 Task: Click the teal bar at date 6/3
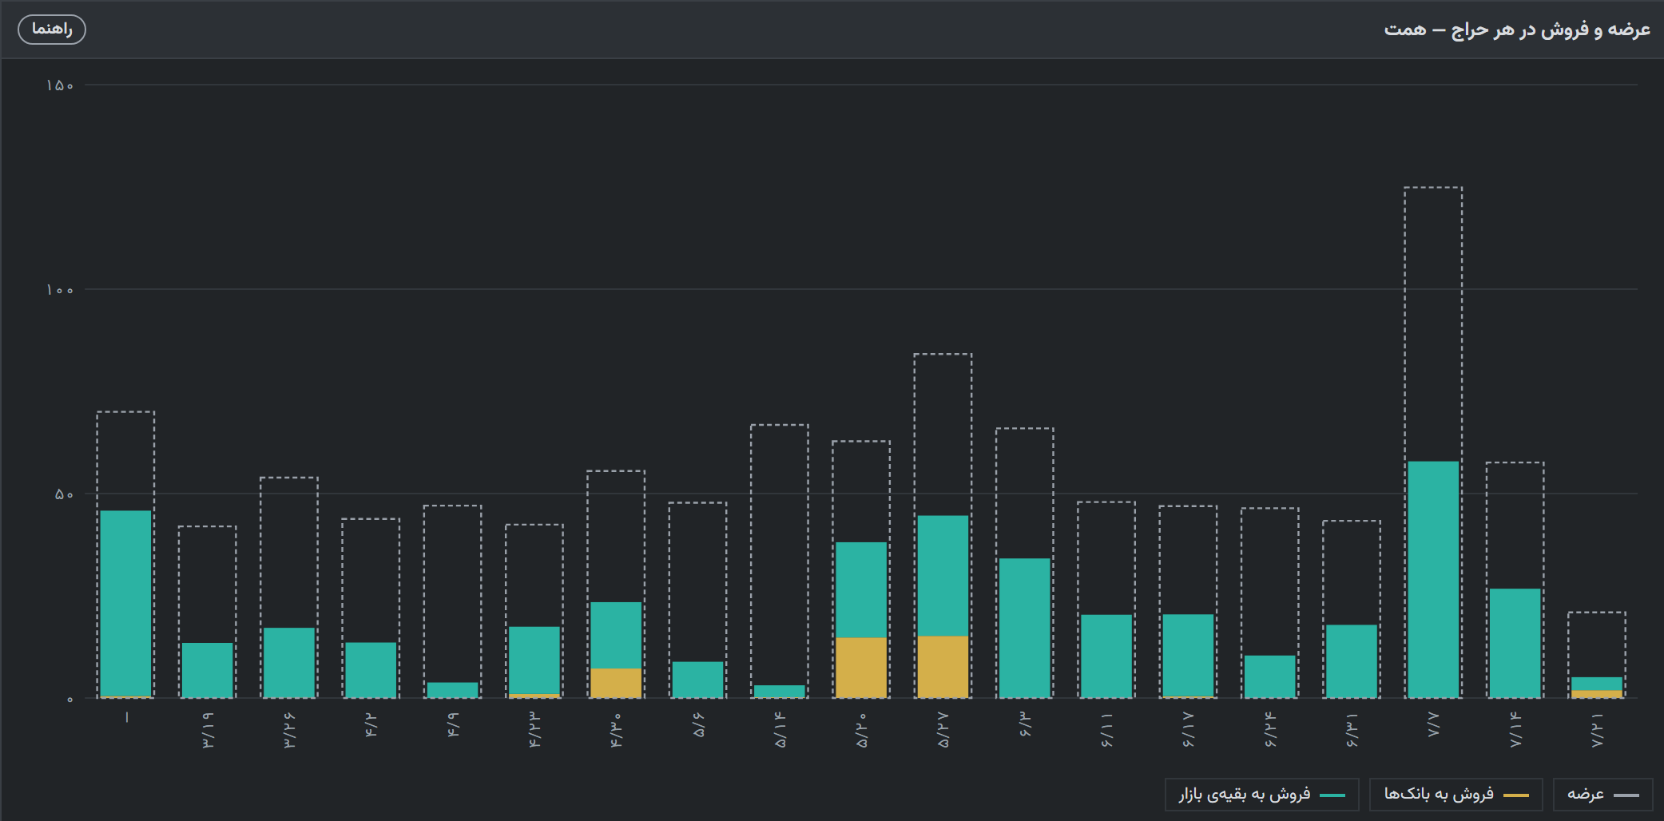[1025, 629]
